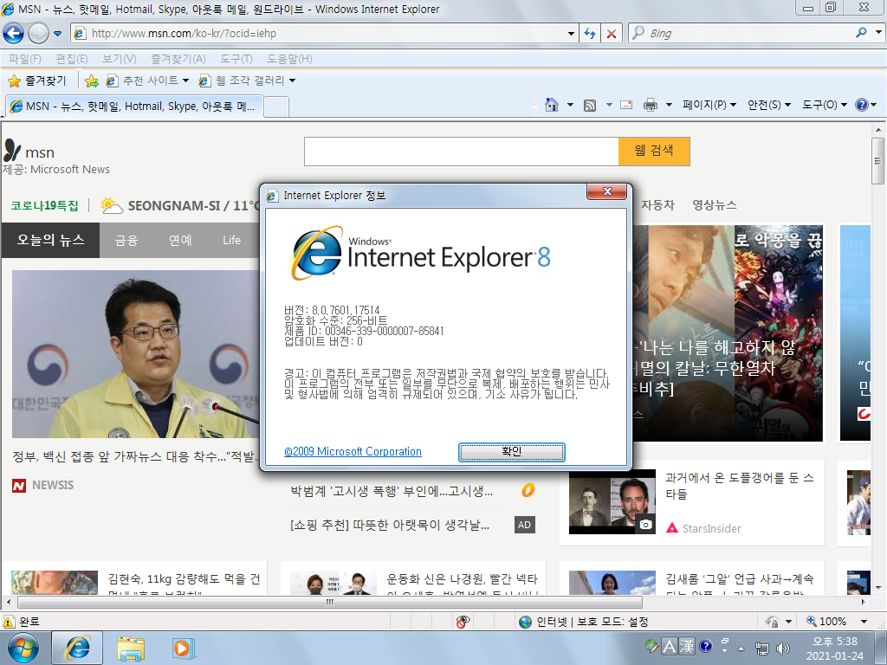Open the 과거에서 온 도플갱어 article thumbnail
Image resolution: width=887 pixels, height=665 pixels.
(x=612, y=501)
